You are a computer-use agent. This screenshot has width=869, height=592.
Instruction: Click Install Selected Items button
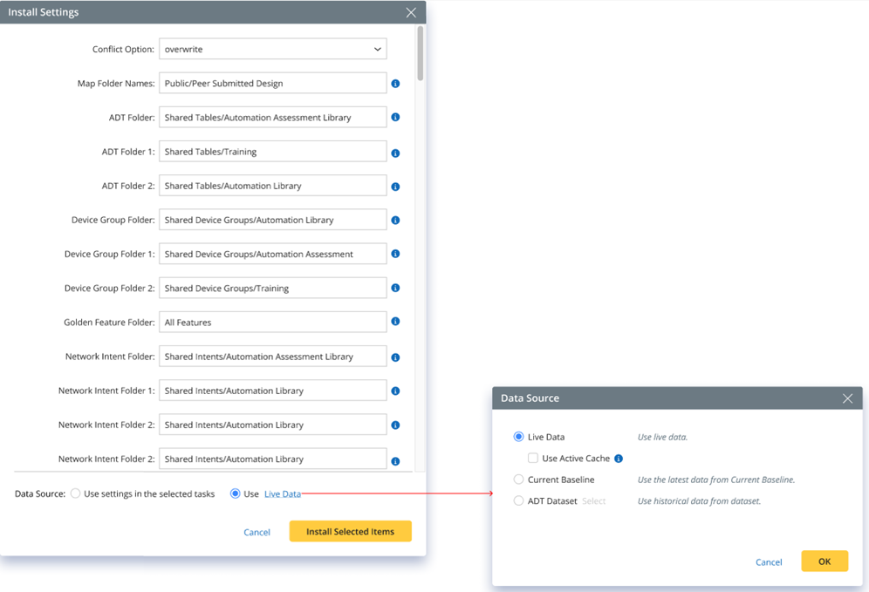[350, 532]
